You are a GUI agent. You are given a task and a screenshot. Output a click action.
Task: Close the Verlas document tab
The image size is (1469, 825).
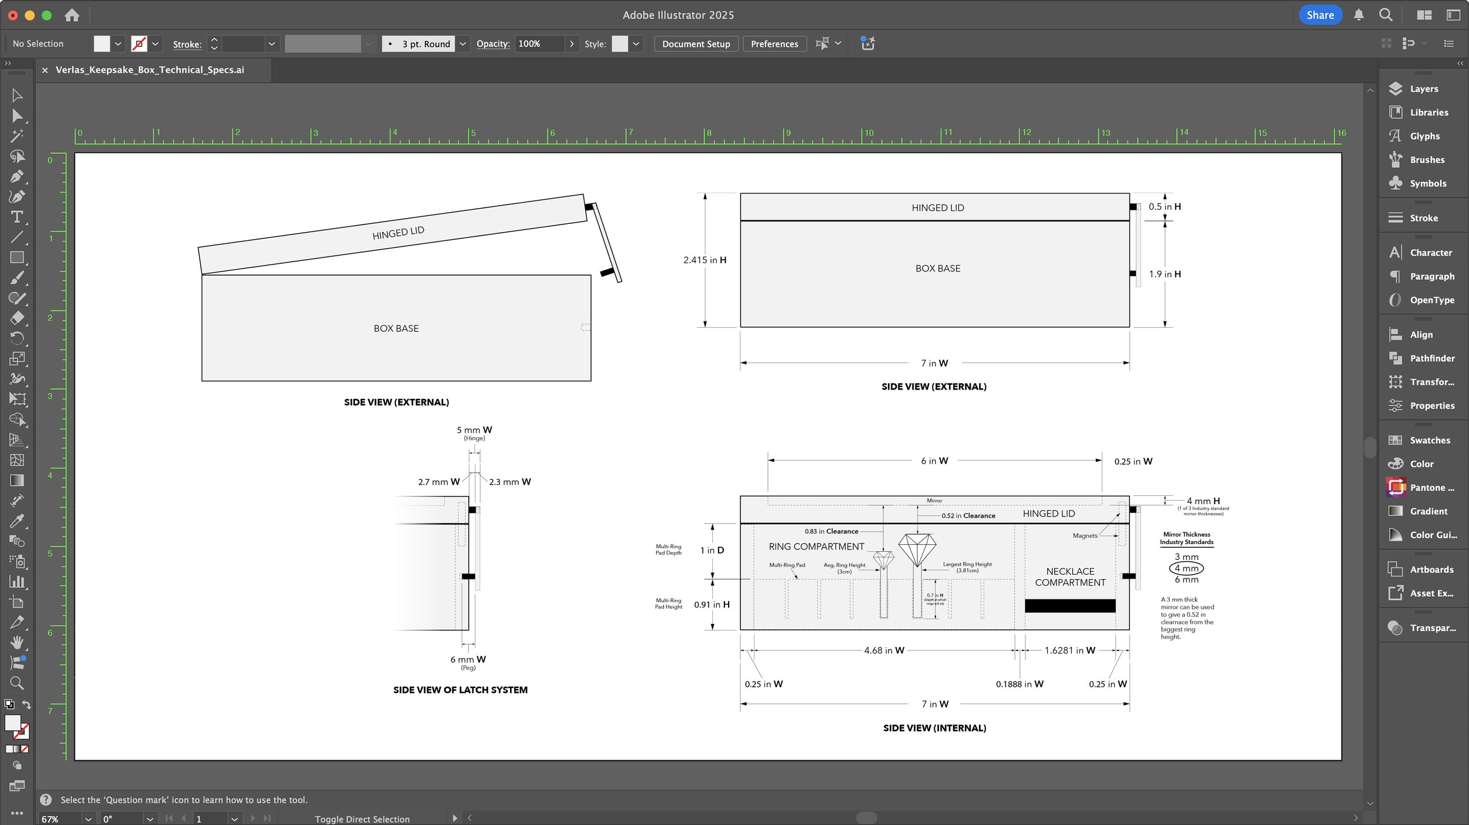tap(45, 70)
